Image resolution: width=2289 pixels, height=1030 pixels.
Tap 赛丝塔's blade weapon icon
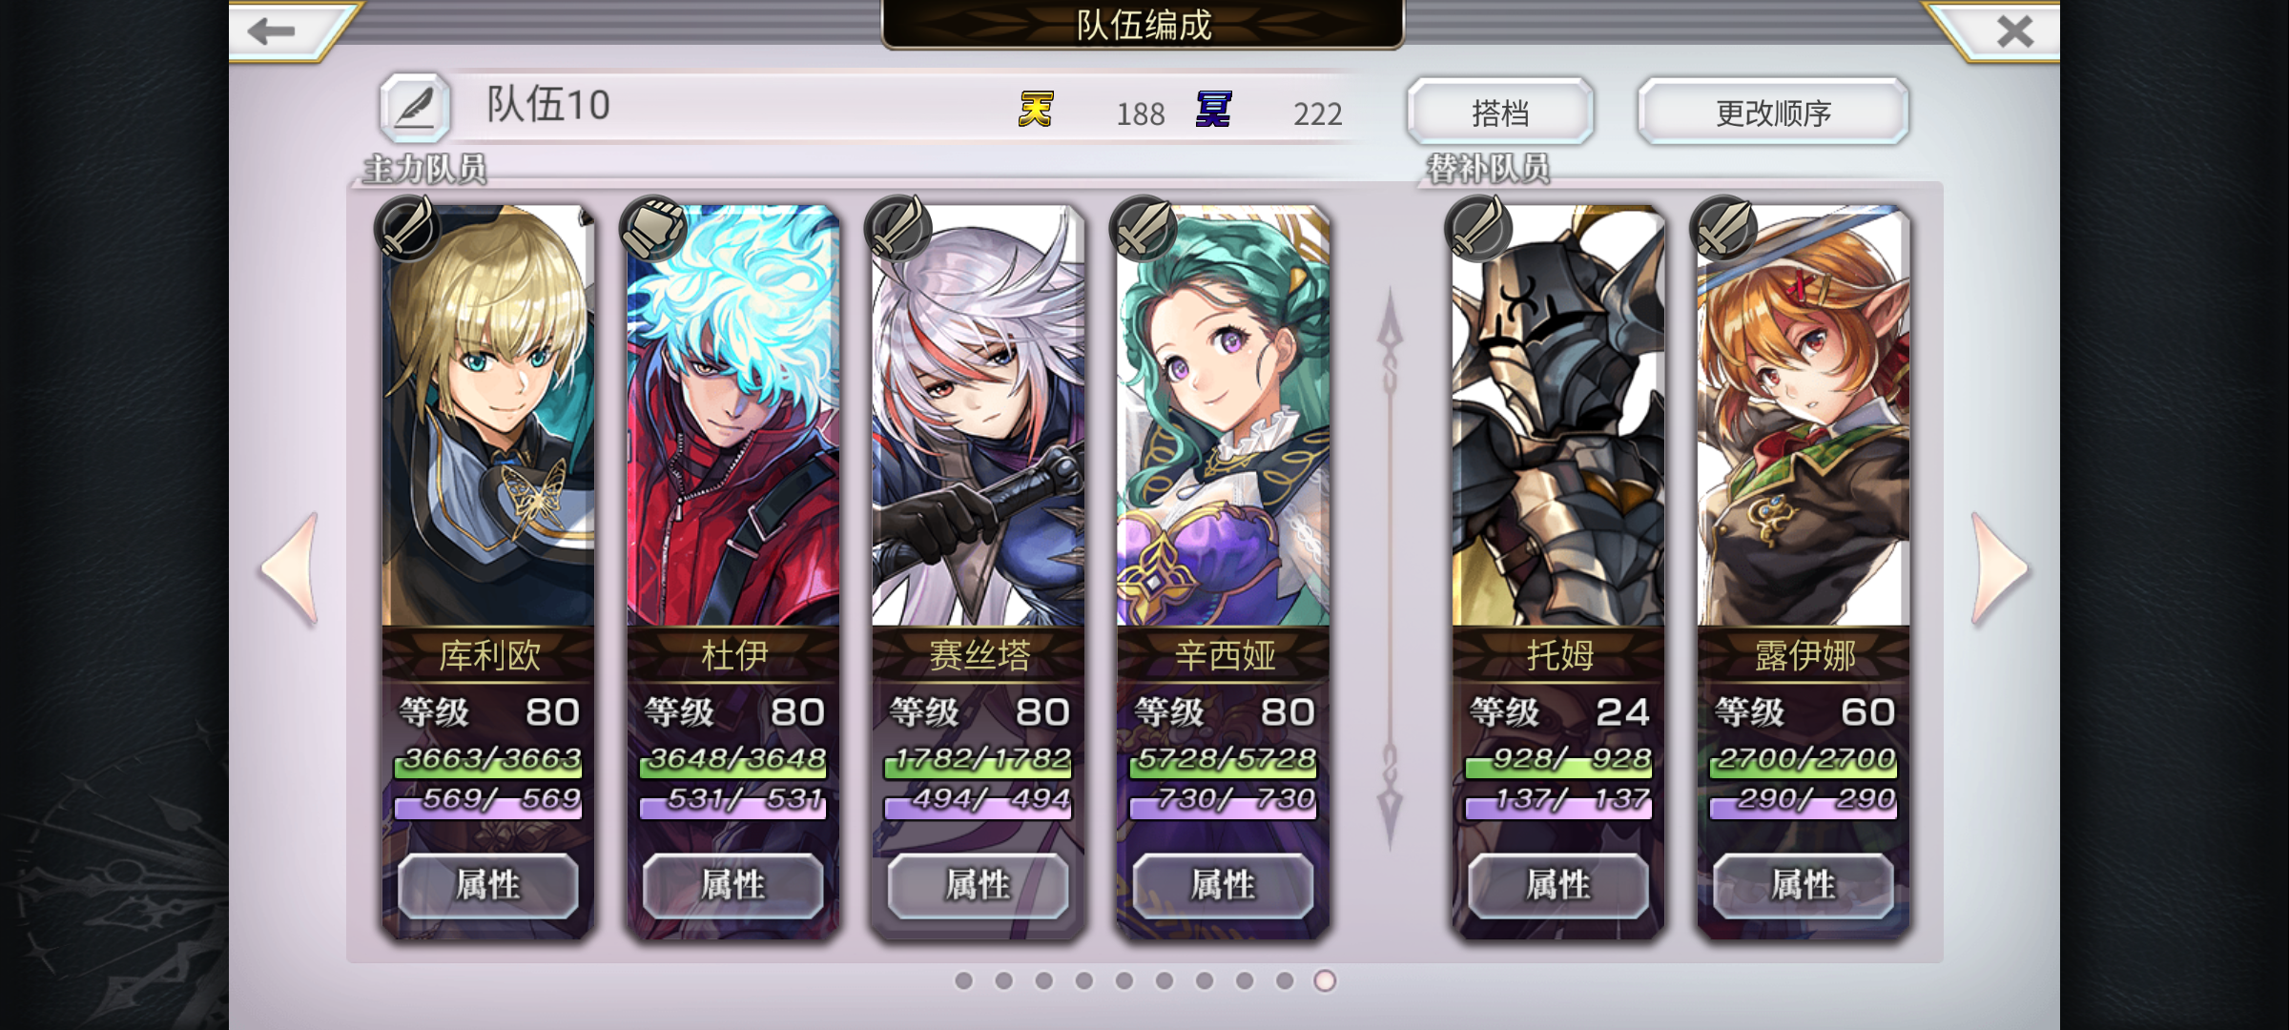(897, 228)
